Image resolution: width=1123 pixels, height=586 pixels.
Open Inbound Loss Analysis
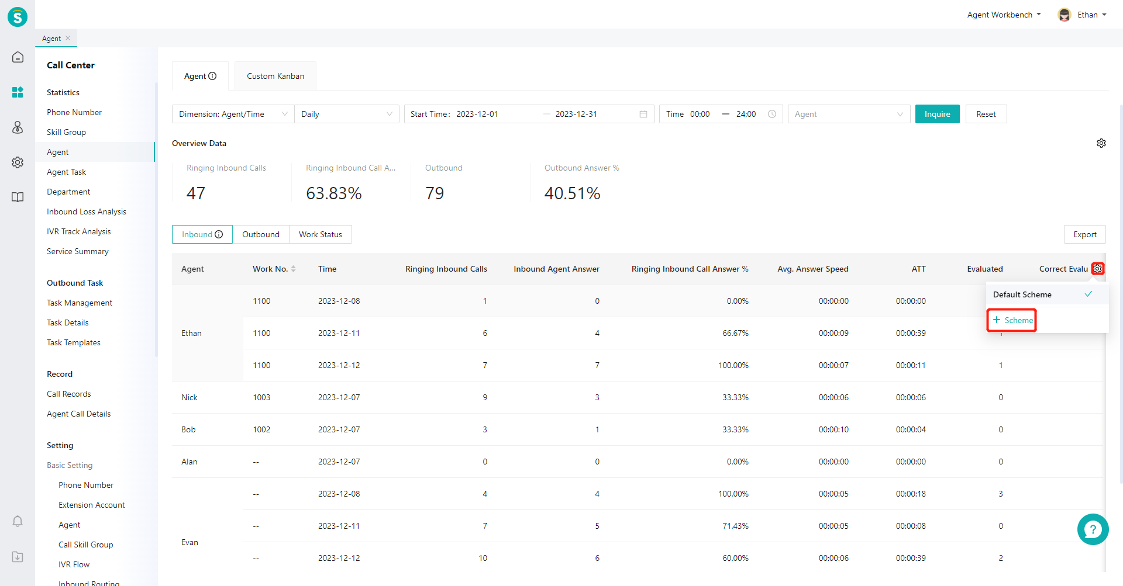tap(87, 211)
